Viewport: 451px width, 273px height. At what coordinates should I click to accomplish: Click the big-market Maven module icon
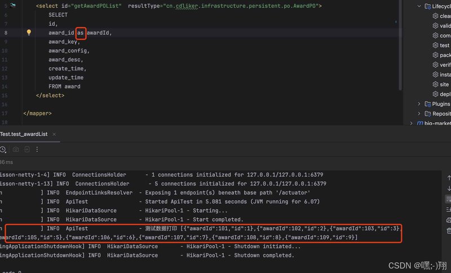click(420, 123)
